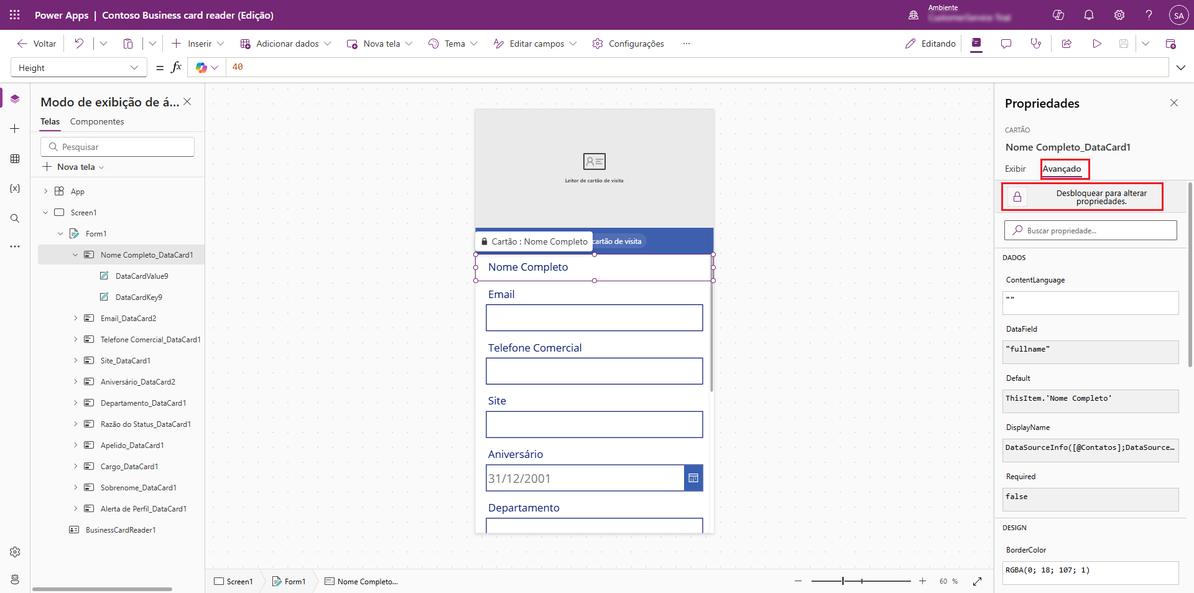Viewport: 1194px width, 593px height.
Task: Open the undo history dropdown arrow
Action: click(x=103, y=44)
